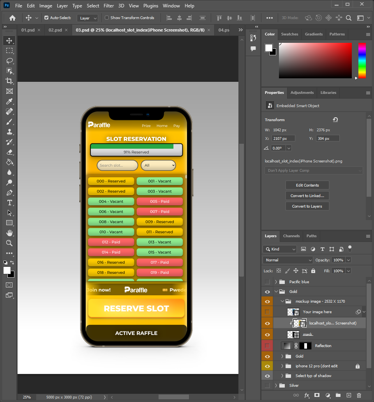Viewport: 374px width, 402px height.
Task: Switch to the Channels tab
Action: 291,236
